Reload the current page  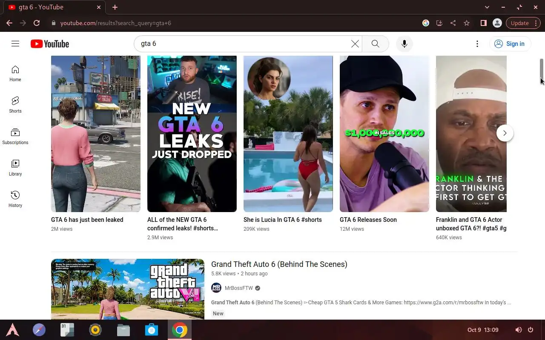point(37,23)
